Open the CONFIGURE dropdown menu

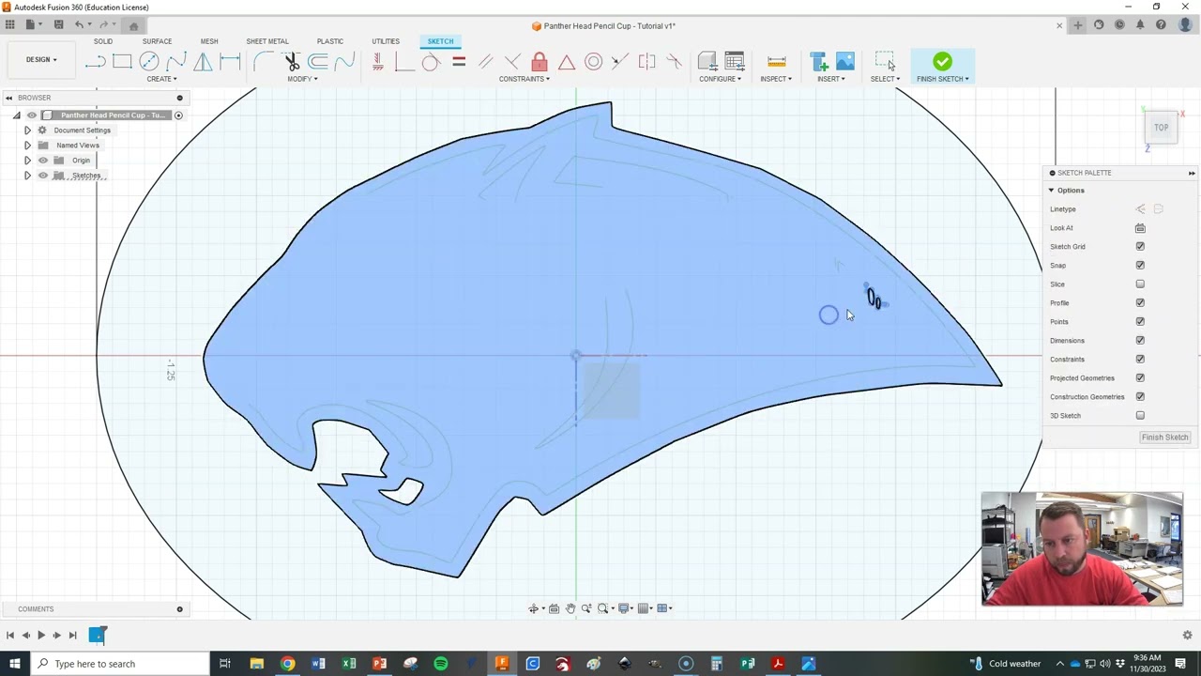(720, 79)
